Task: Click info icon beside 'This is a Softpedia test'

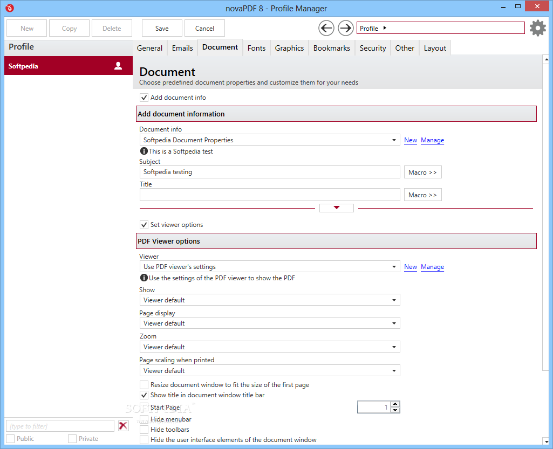Action: tap(144, 151)
